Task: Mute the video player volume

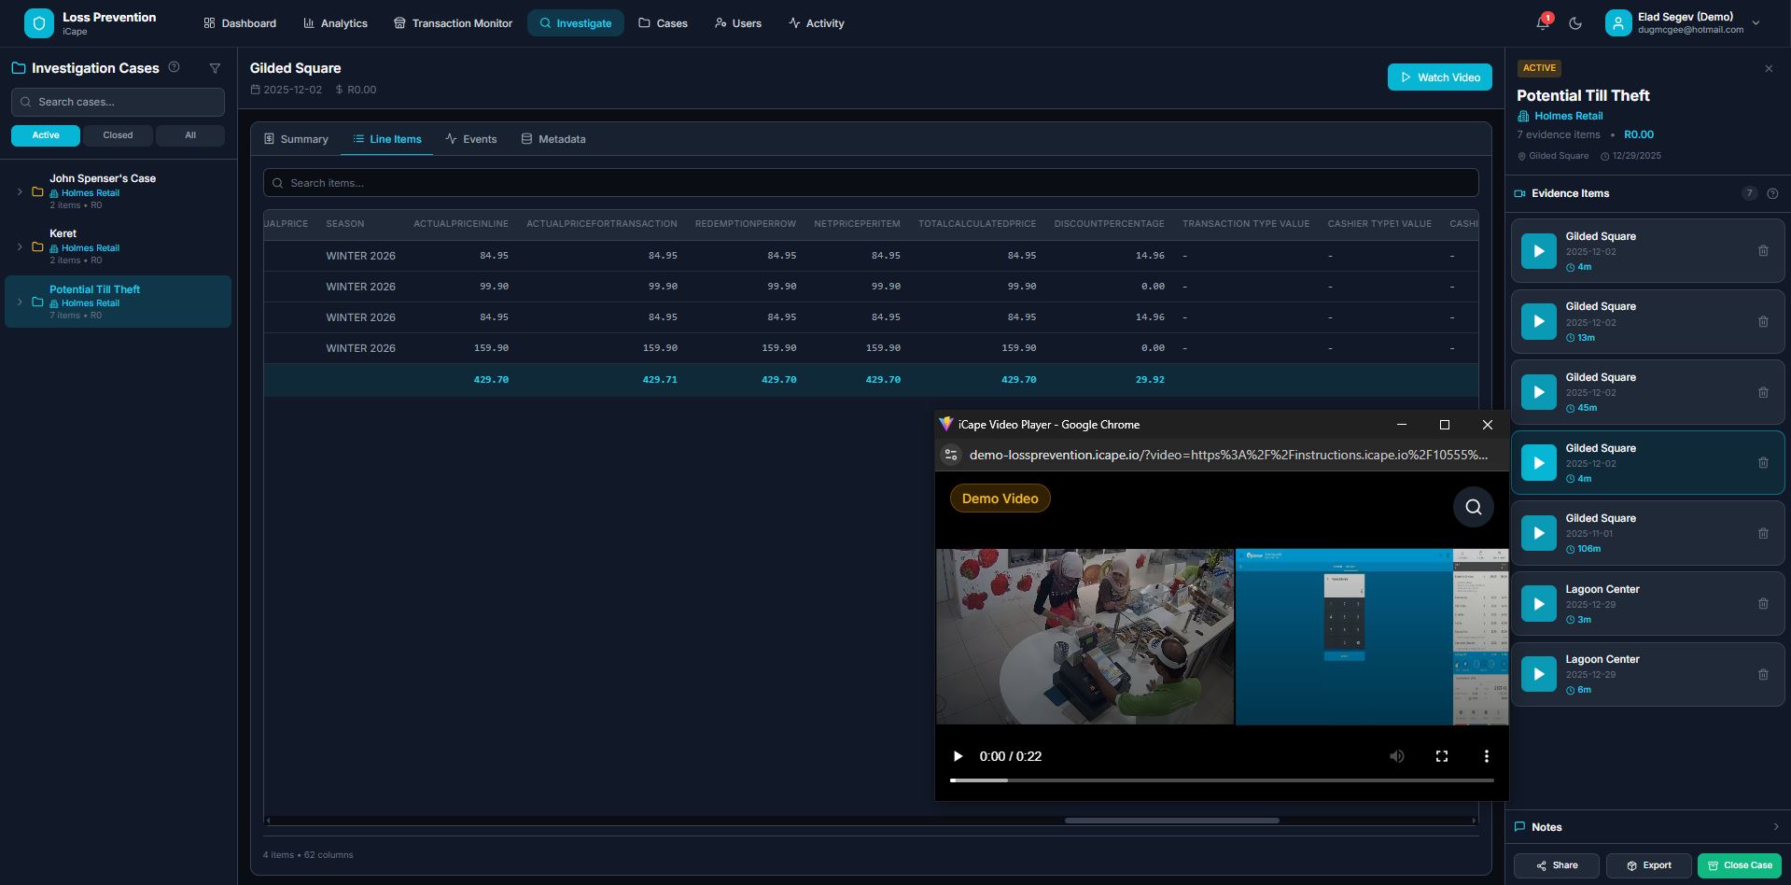Action: [1396, 756]
